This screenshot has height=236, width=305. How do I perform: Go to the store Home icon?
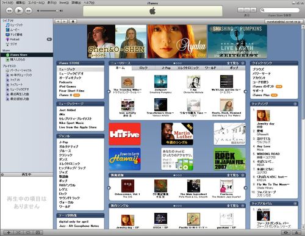point(73,21)
